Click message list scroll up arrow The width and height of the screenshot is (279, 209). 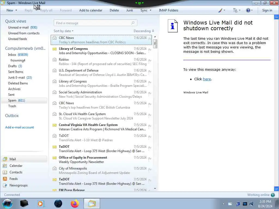(155, 37)
